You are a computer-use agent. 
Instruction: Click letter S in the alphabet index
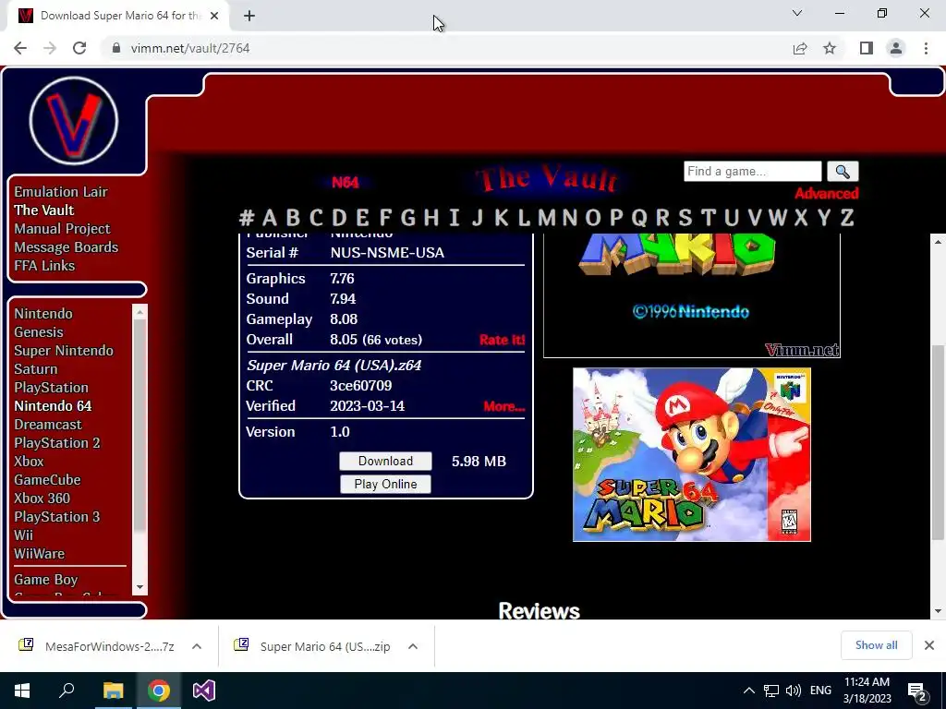point(685,218)
